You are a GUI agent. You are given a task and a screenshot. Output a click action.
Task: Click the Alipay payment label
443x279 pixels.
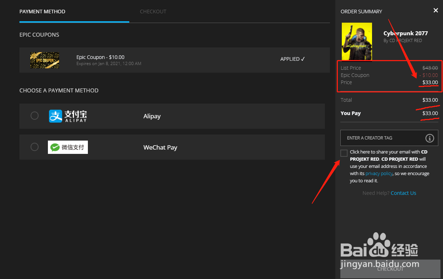(x=152, y=116)
